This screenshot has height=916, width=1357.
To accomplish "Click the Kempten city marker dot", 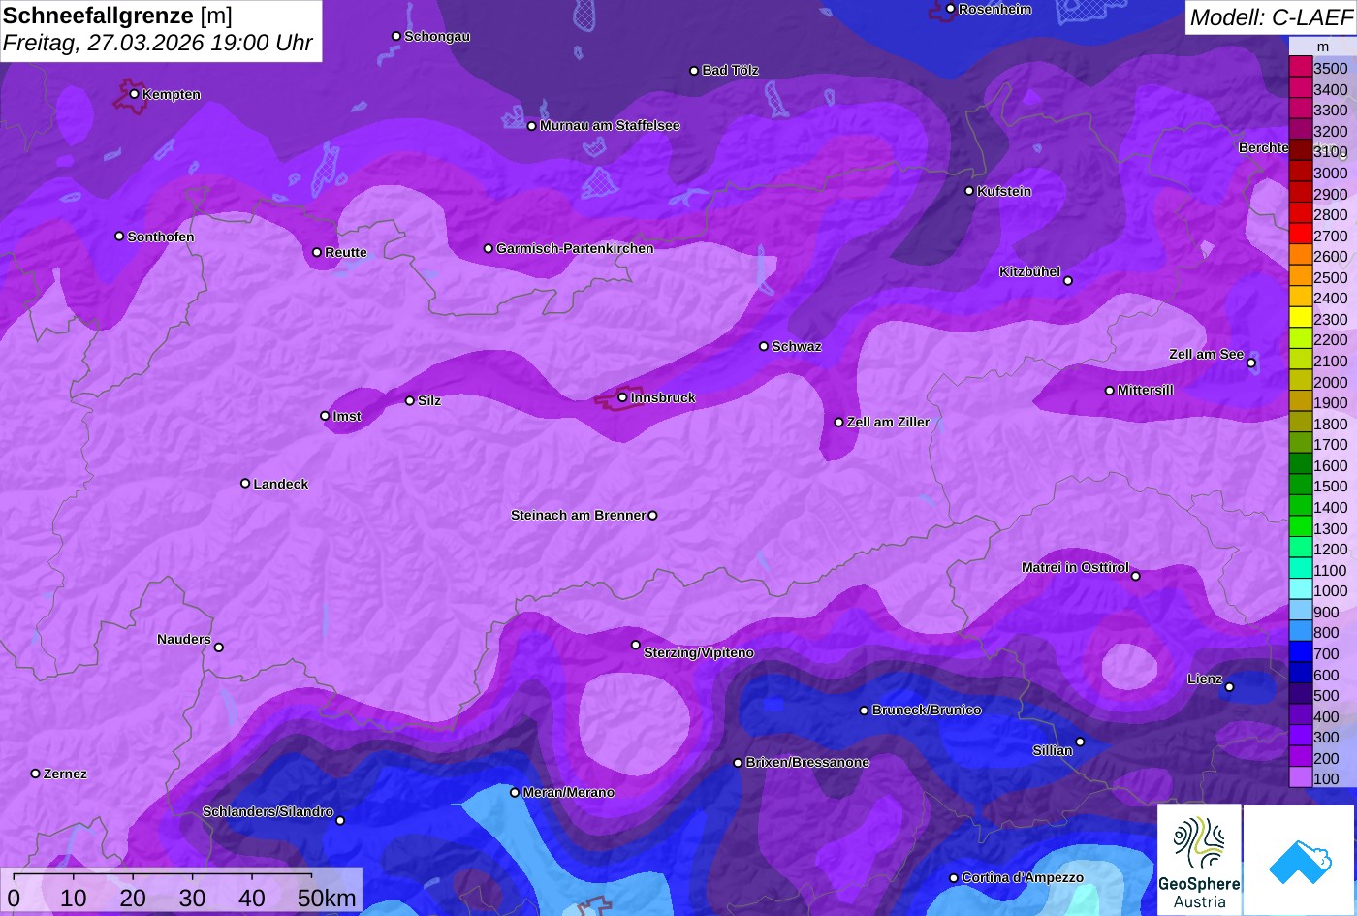I will pyautogui.click(x=134, y=94).
